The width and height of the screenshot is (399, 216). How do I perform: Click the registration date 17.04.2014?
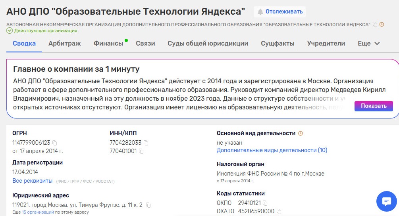point(25,172)
